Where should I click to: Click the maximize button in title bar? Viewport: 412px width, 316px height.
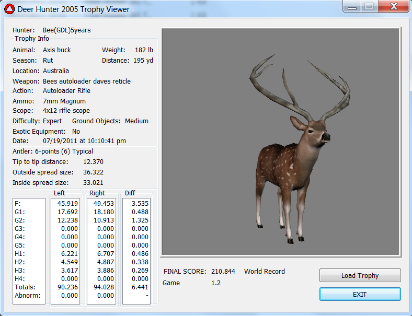coord(368,7)
